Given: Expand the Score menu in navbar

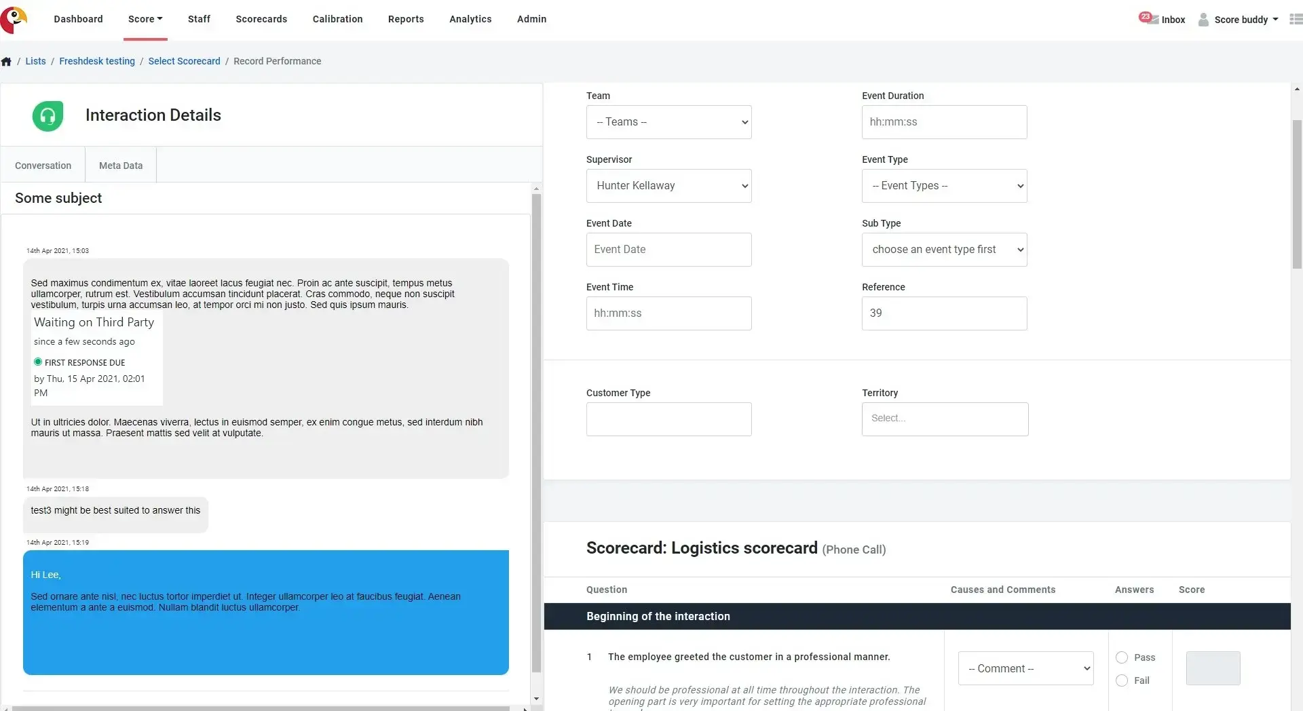Looking at the screenshot, I should 145,19.
